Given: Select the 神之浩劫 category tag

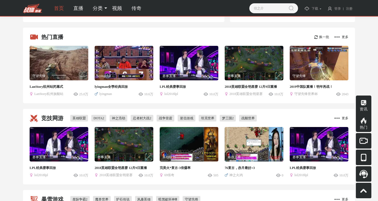Looking at the screenshot, I should 118,118.
